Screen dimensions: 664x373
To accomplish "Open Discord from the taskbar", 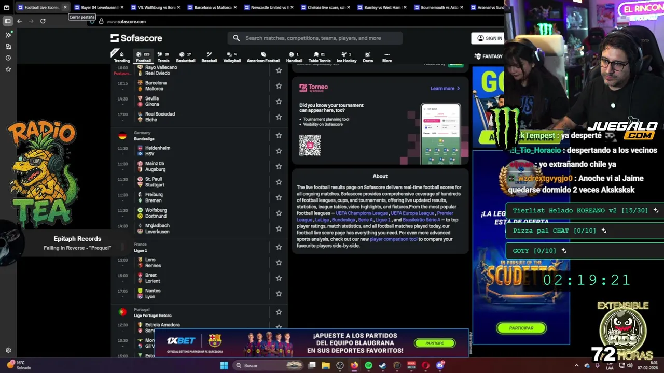I will [x=440, y=365].
